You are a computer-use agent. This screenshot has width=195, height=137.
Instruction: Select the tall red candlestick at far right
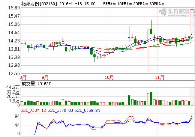(x=192, y=23)
